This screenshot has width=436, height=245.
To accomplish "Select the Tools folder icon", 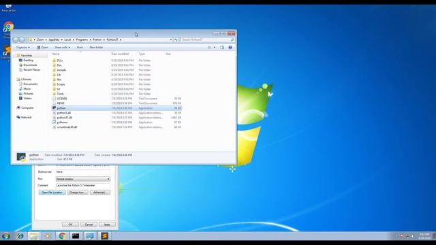I will 54,94.
